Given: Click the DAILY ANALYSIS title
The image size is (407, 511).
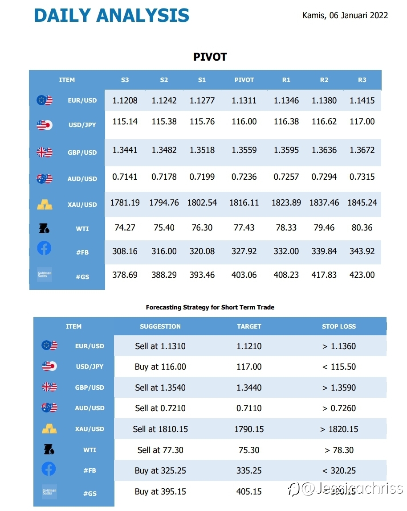Looking at the screenshot, I should (112, 15).
